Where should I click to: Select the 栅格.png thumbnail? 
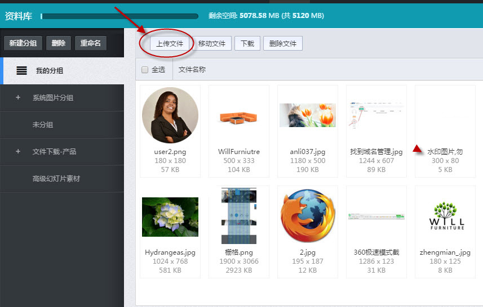238,216
